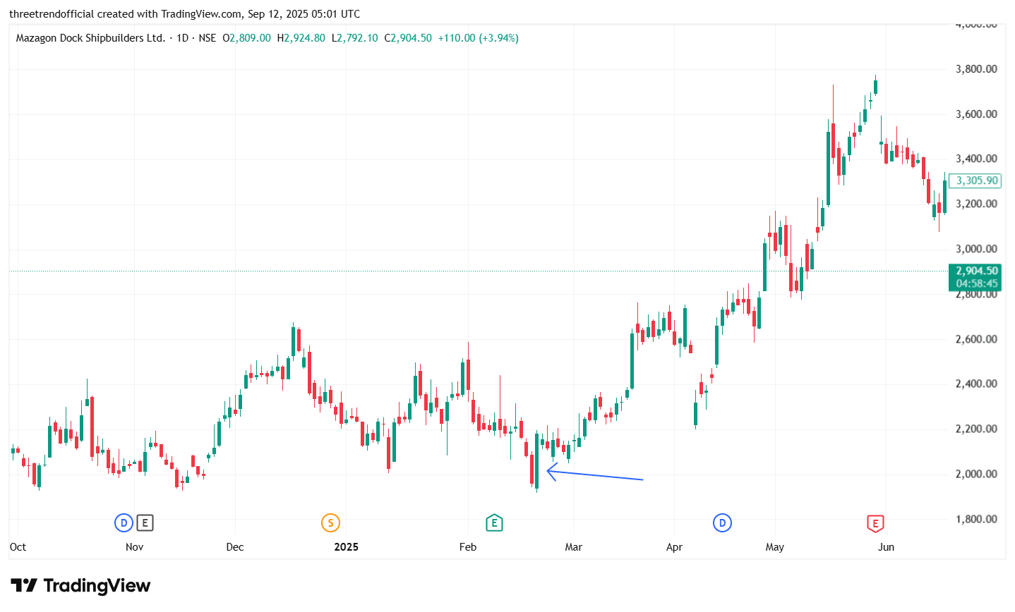Click the 3,400.00 price axis label
Viewport: 1015px width, 612px height.
pos(976,159)
